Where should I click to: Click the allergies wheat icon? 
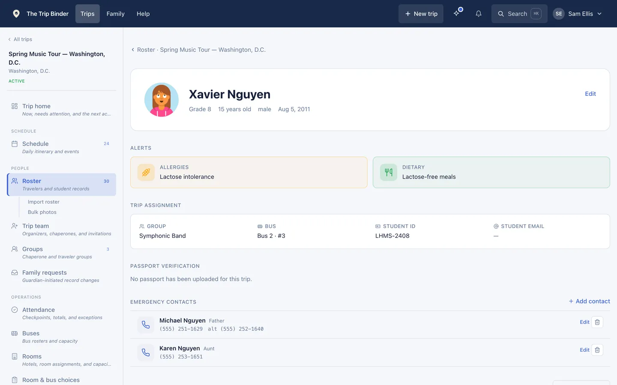[x=146, y=172]
